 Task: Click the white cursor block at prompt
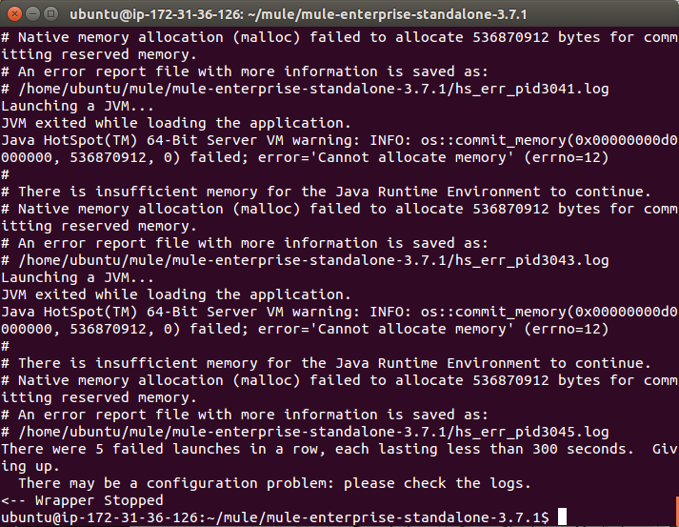[562, 517]
